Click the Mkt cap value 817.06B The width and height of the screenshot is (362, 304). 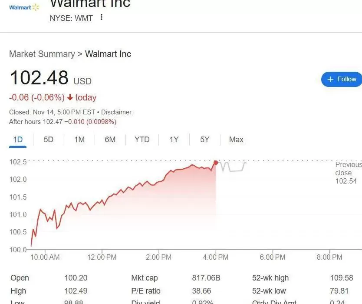click(204, 278)
